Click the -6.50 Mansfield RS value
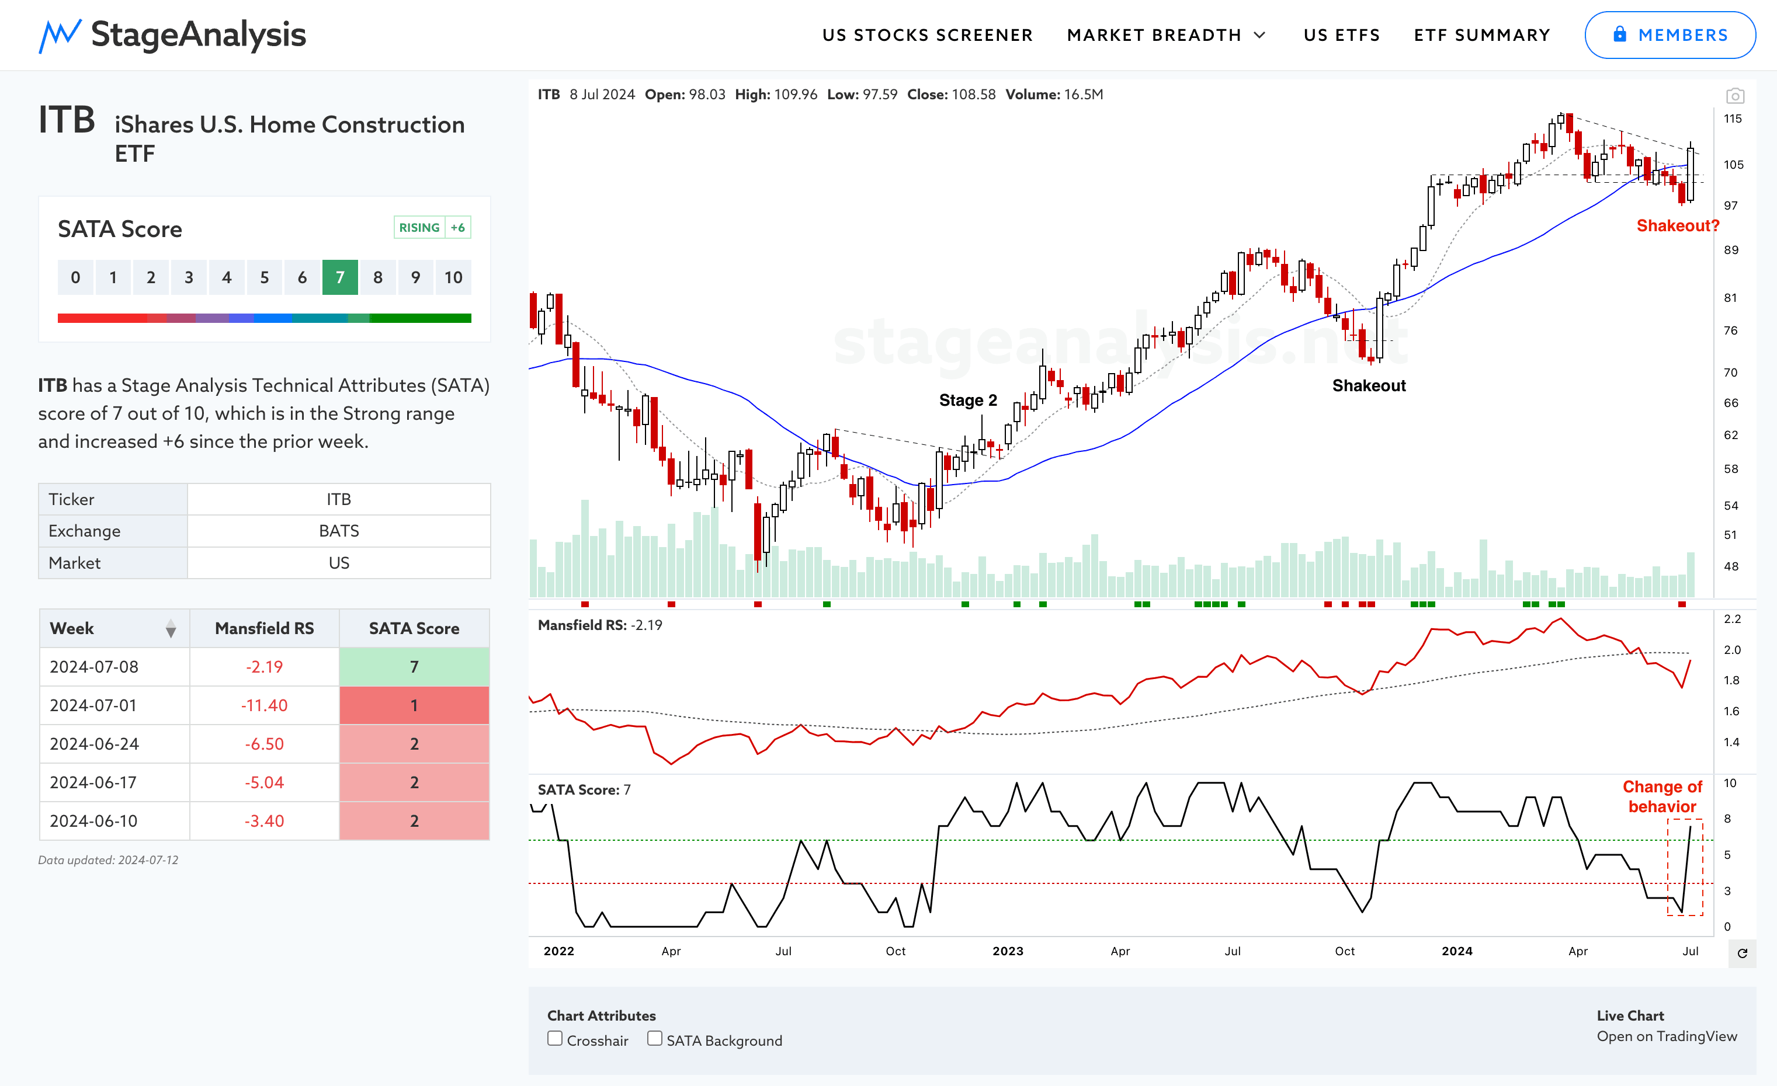 click(264, 744)
